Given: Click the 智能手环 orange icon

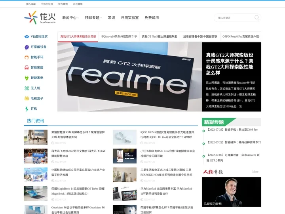Looking at the screenshot, I should click(27, 57).
